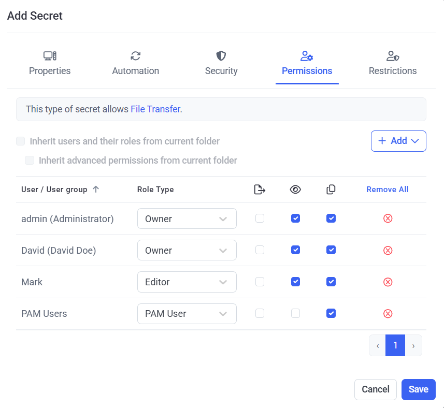Toggle copy permission for admin (Administrator)
The image size is (444, 408).
coord(331,218)
